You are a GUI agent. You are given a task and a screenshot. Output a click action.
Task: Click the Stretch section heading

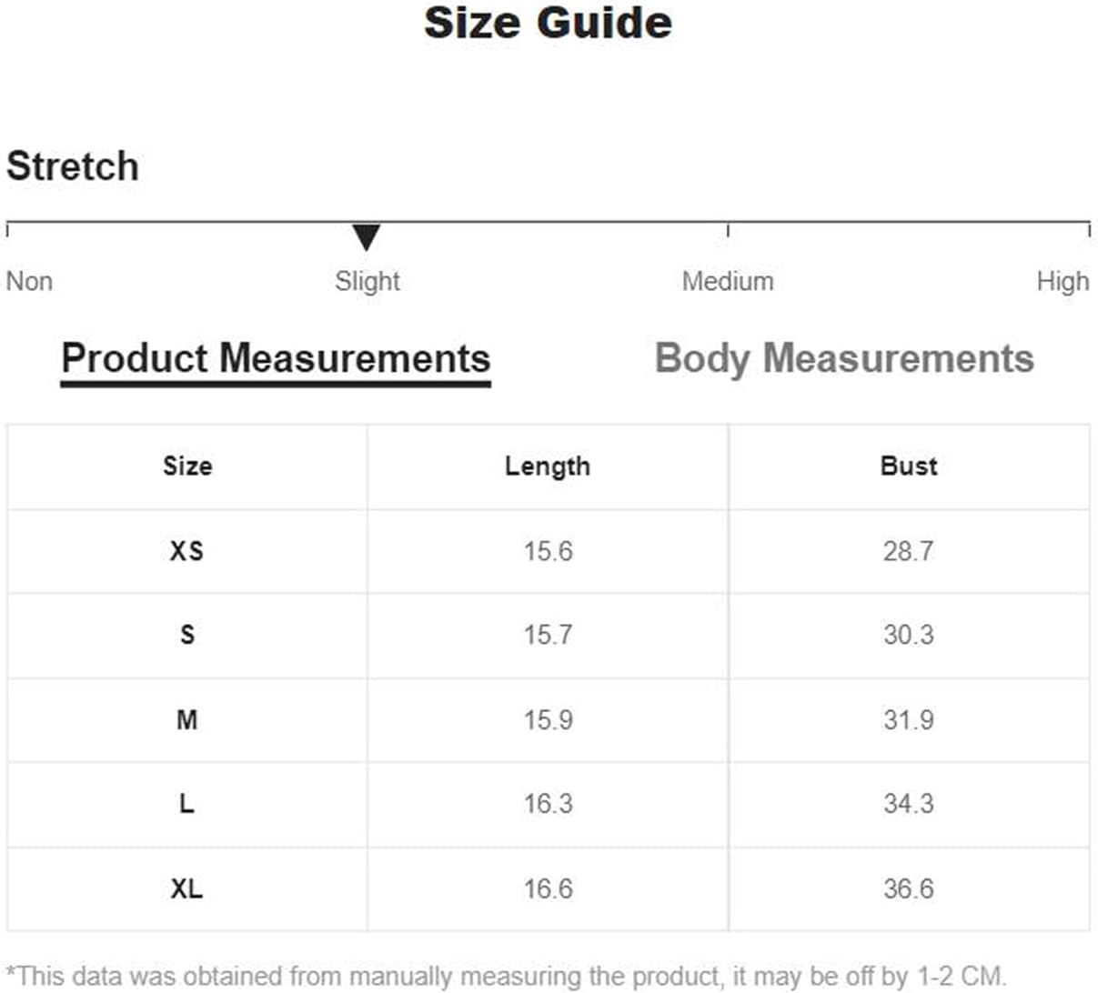(73, 166)
